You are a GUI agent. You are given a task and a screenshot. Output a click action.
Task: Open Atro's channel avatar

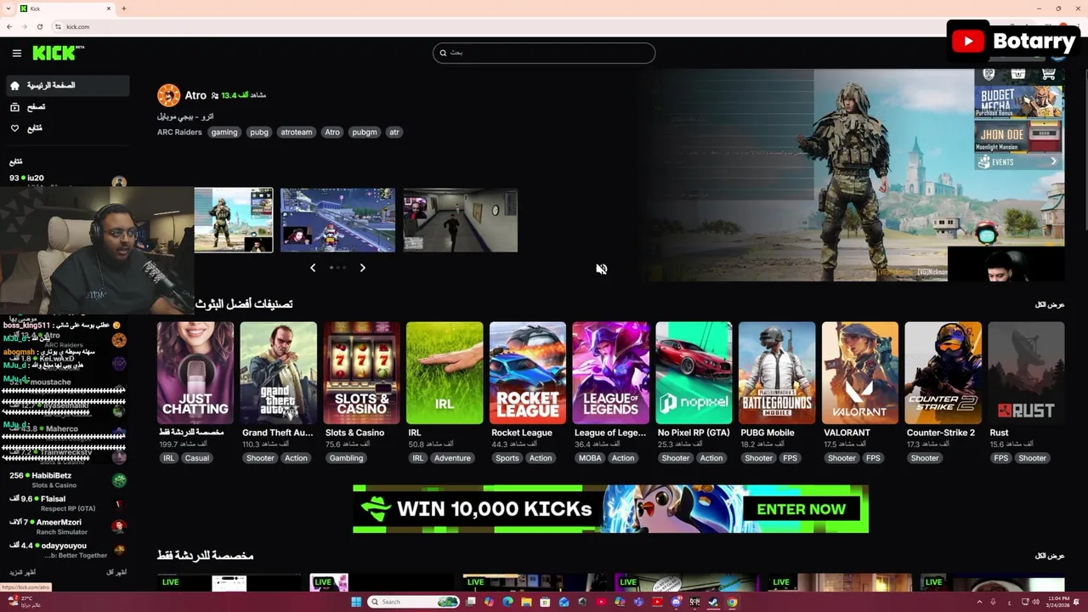(168, 95)
